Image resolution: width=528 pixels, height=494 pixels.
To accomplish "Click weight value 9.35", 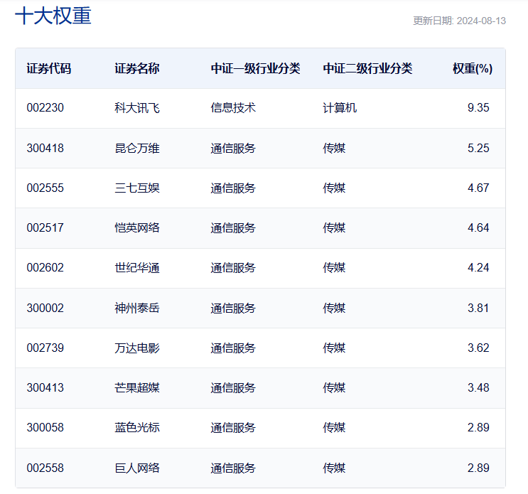I will [478, 108].
